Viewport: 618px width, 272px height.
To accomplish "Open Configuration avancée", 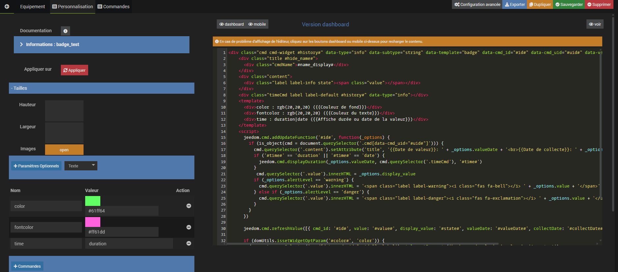I will click(x=477, y=5).
